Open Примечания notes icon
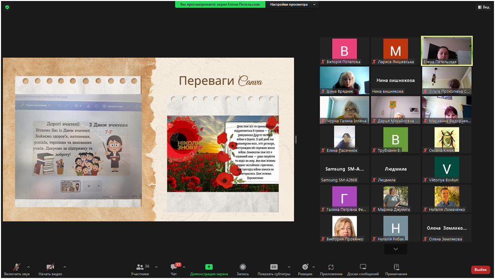Viewport: 495px width, 279px height. [x=396, y=267]
